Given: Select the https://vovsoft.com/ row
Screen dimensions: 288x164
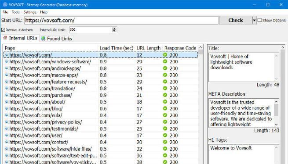Looking at the screenshot, I should (101, 55).
